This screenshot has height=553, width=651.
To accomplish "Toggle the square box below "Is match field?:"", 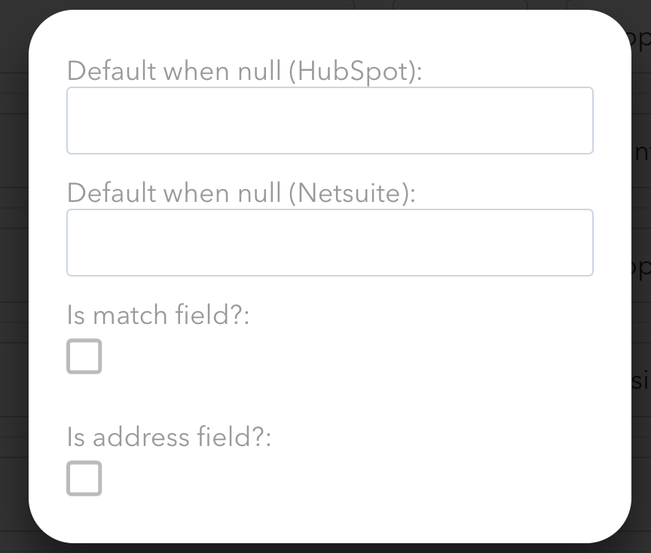I will (x=84, y=356).
